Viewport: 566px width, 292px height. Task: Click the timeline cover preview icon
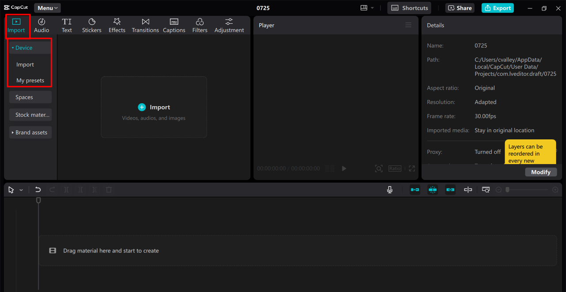486,190
